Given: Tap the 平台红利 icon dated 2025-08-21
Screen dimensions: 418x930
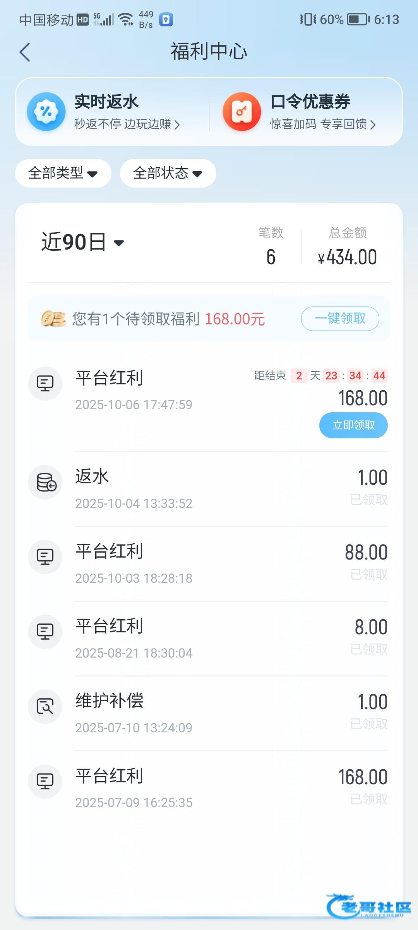Looking at the screenshot, I should click(45, 632).
